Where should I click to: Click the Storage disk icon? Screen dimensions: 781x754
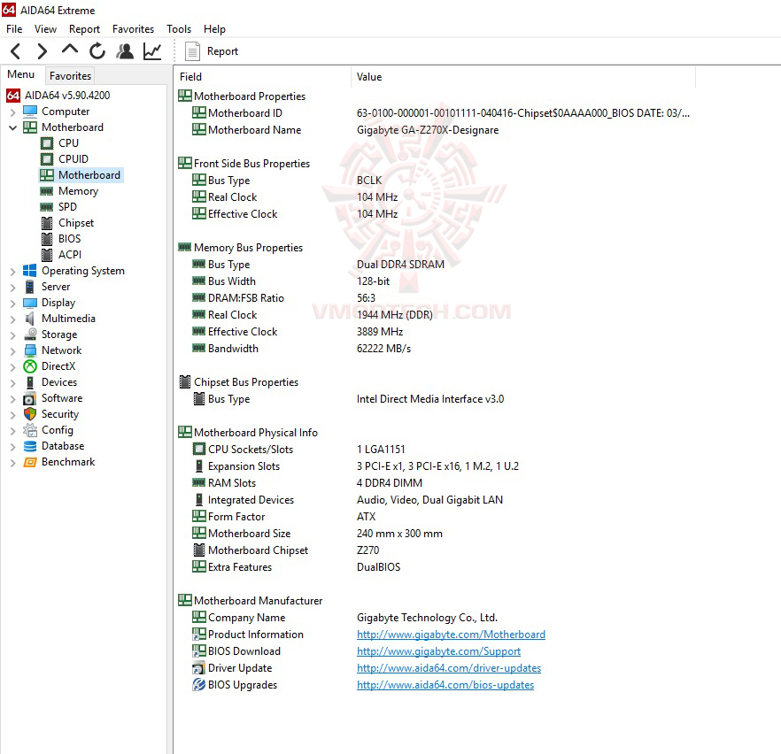click(30, 334)
